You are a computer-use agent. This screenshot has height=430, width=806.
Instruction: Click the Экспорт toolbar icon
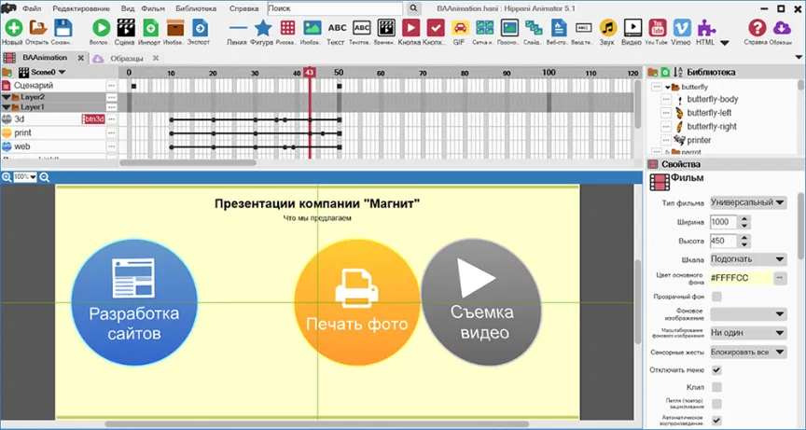click(x=200, y=28)
